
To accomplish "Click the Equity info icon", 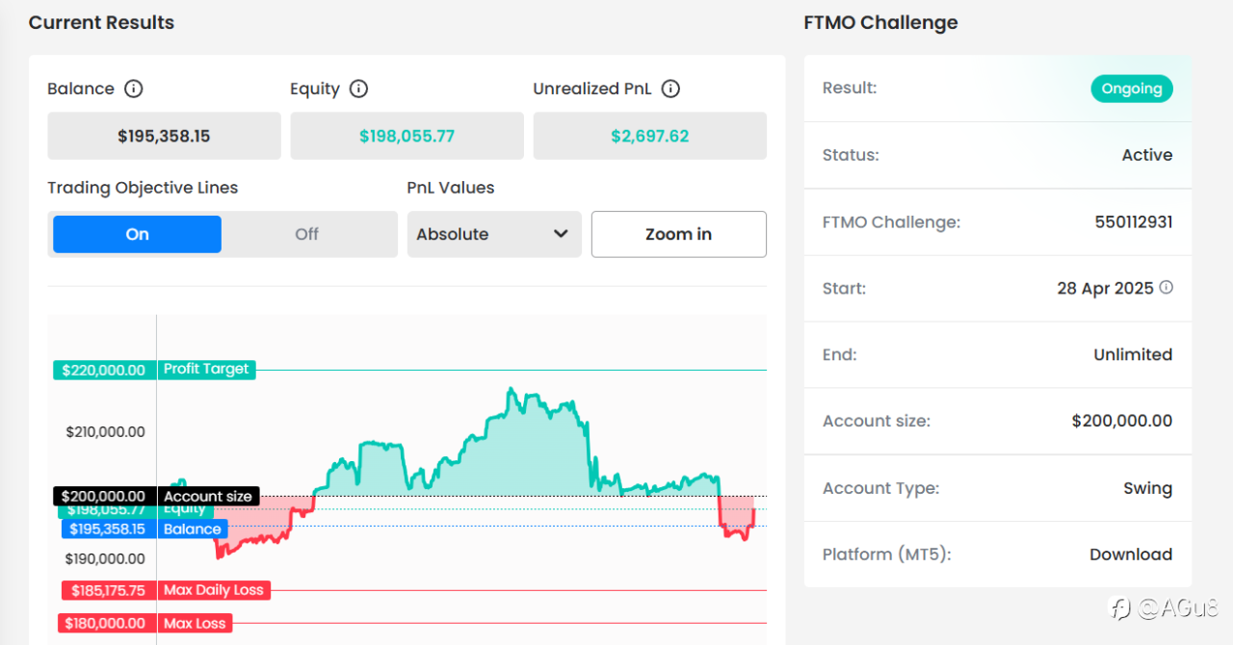I will [358, 89].
